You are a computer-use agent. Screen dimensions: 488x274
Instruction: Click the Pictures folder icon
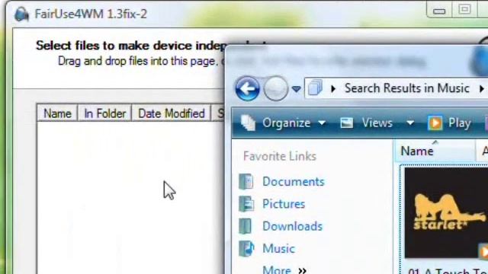coord(246,204)
